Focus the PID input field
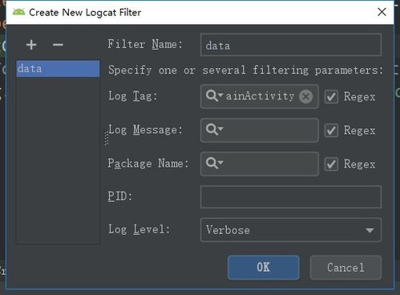 [x=291, y=197]
